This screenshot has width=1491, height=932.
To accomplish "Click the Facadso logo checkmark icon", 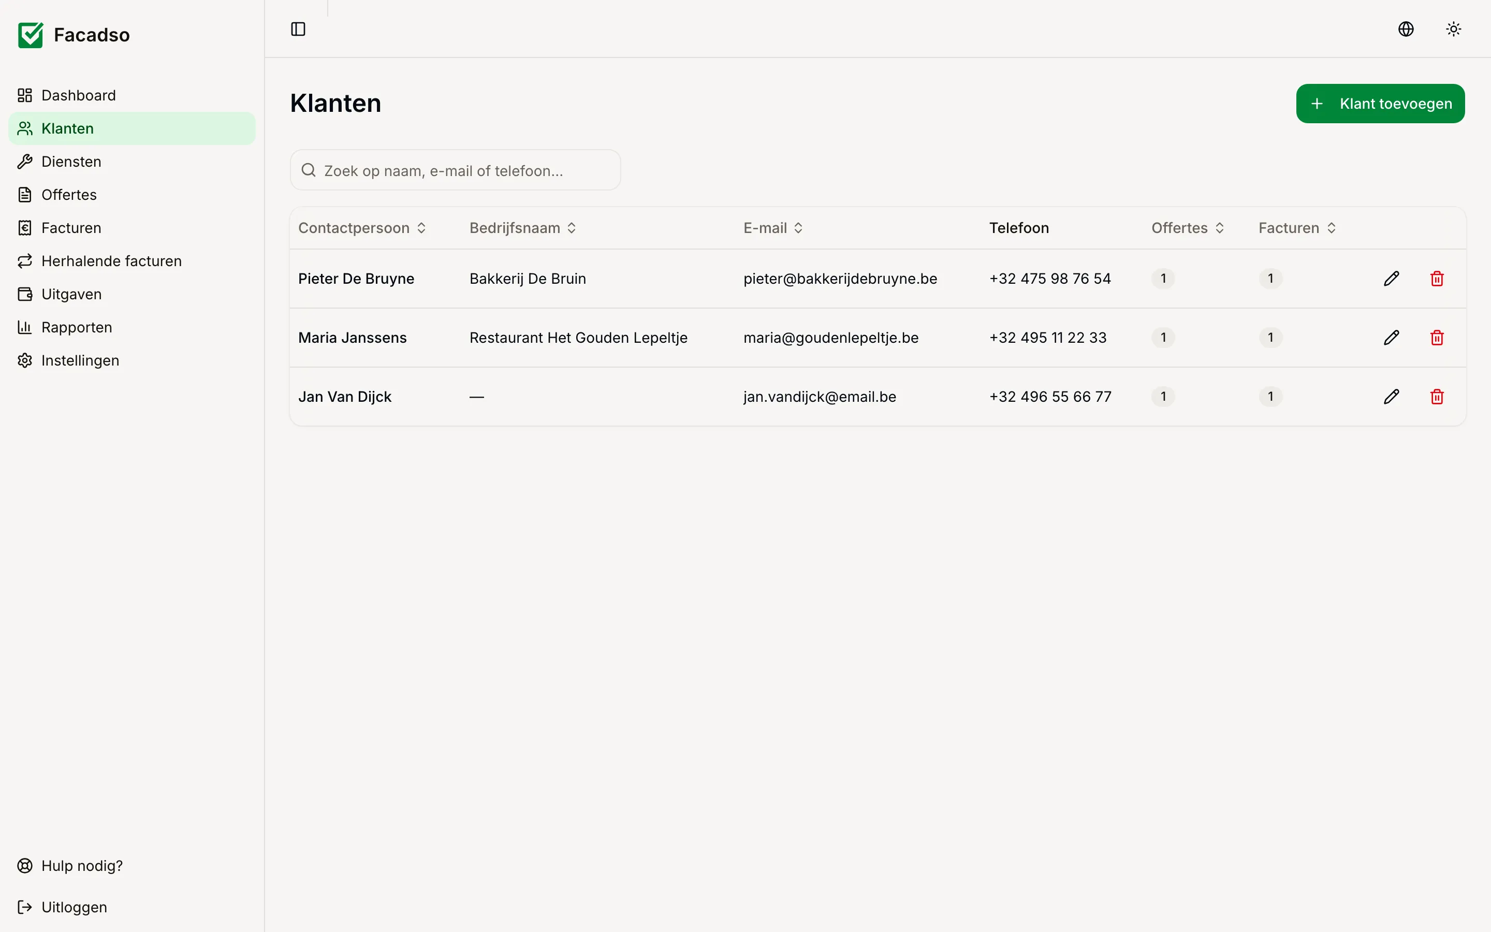I will tap(31, 35).
